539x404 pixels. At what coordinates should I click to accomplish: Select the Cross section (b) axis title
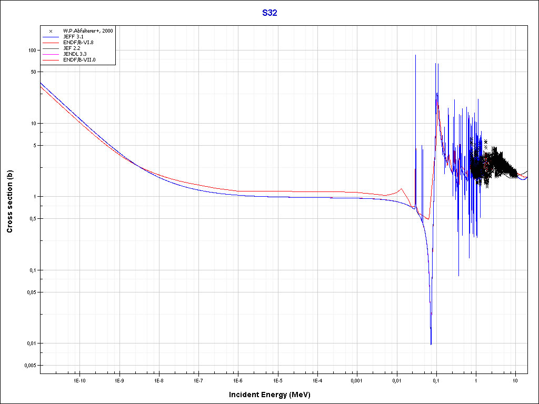[9, 202]
